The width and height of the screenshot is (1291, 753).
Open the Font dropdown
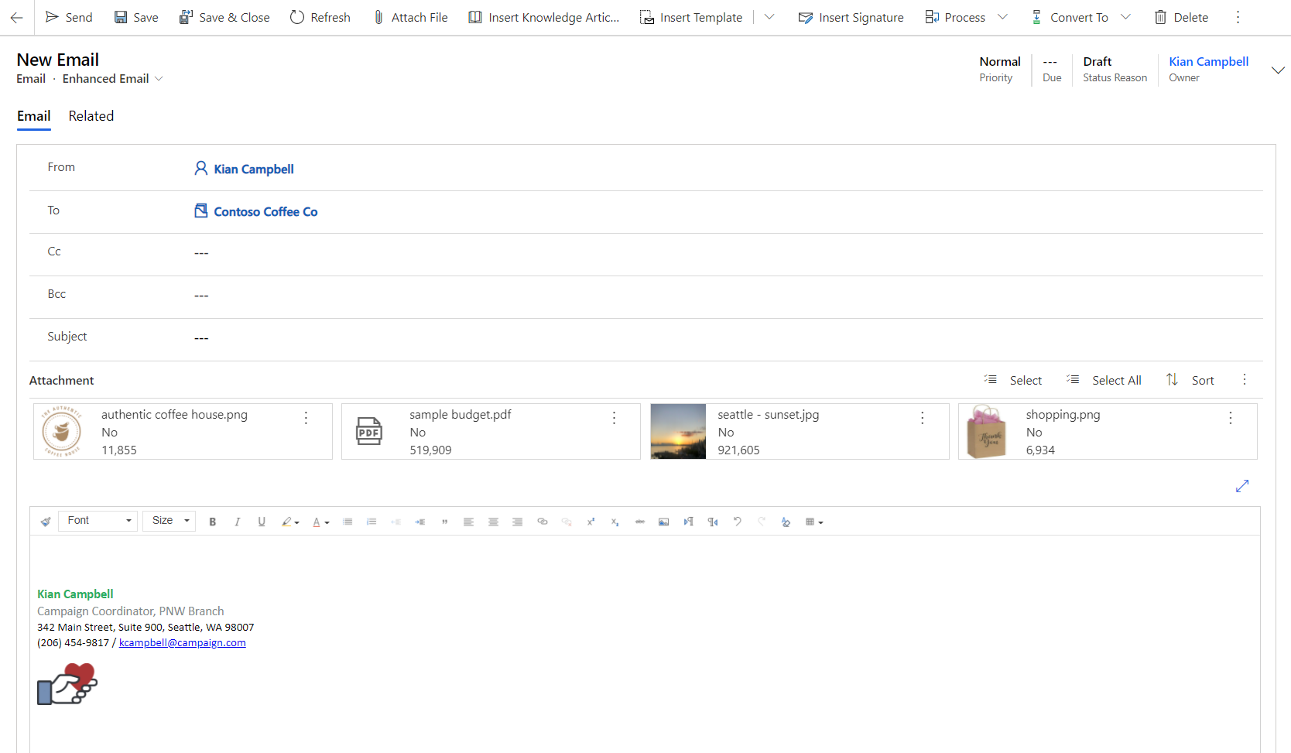pyautogui.click(x=99, y=521)
